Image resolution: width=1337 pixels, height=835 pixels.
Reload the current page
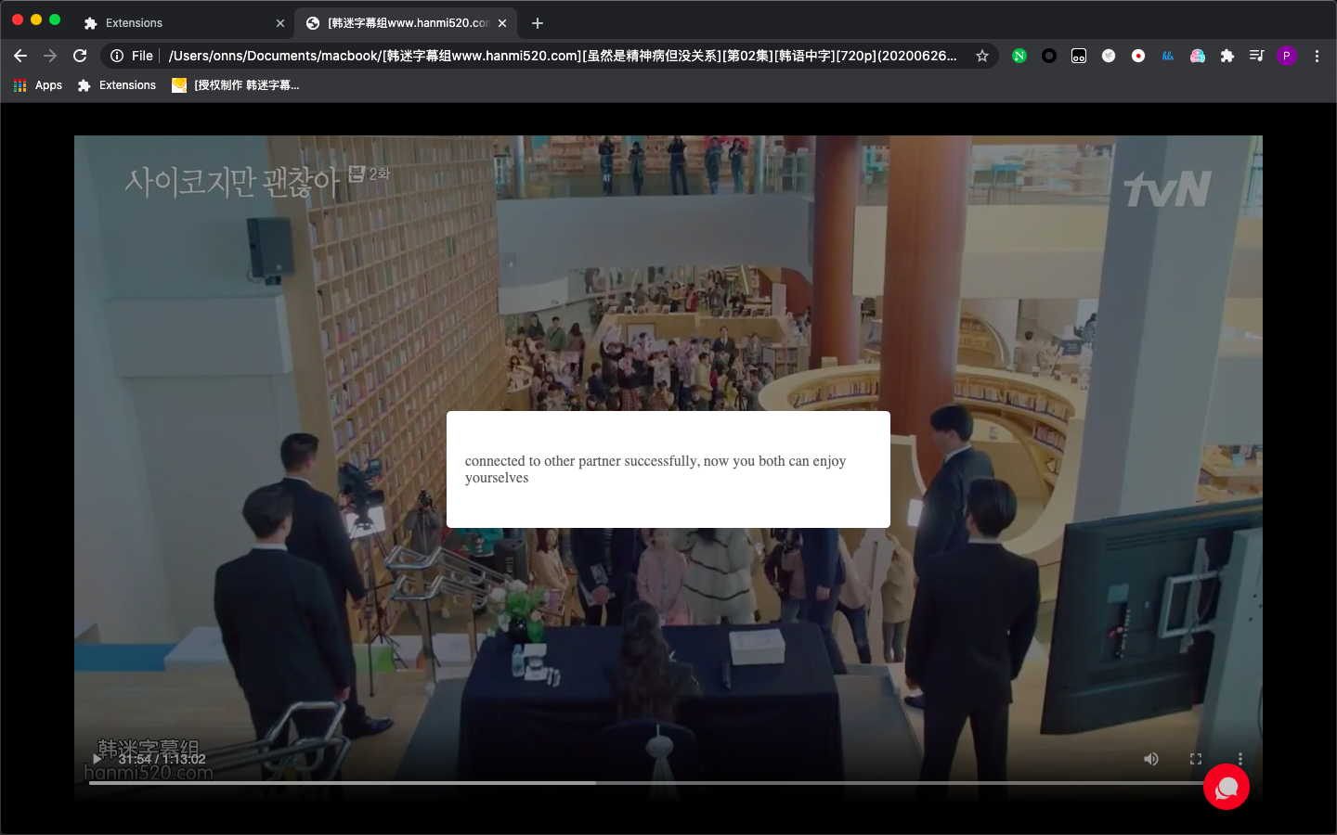80,56
